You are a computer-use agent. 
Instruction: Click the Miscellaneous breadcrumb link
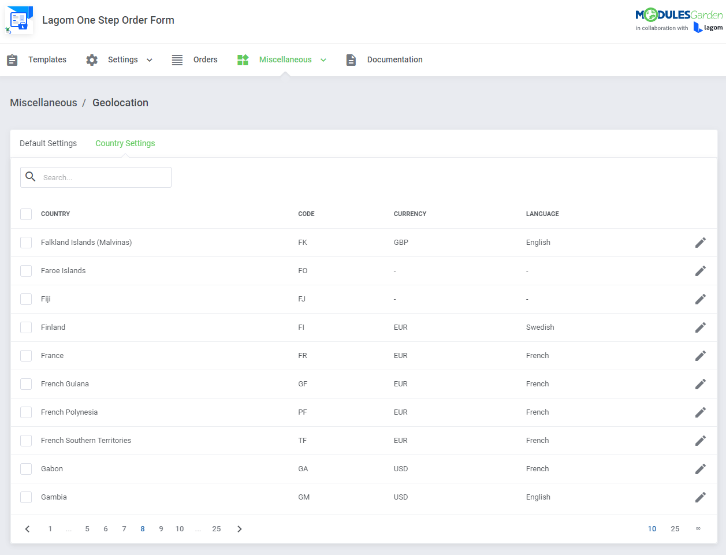click(x=43, y=102)
